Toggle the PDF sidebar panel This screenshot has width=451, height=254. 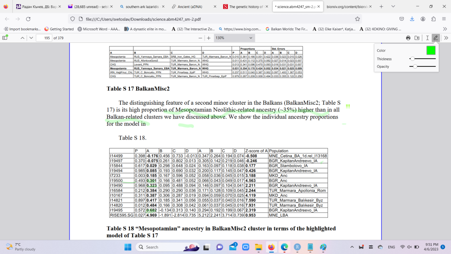point(5,38)
